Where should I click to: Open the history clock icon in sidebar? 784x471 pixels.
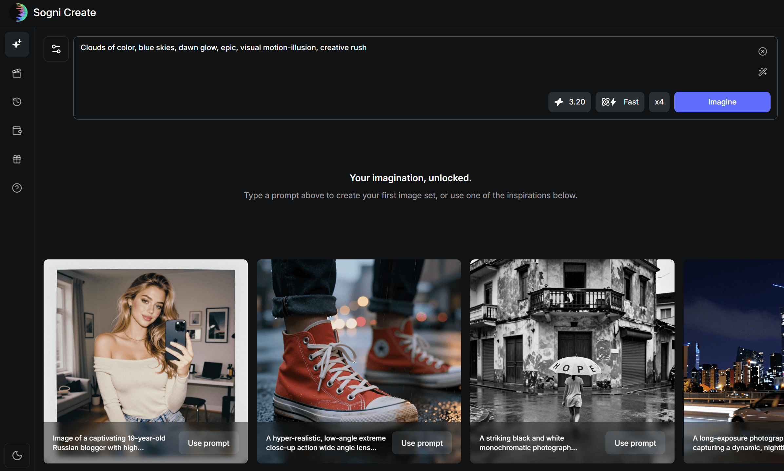(x=17, y=102)
